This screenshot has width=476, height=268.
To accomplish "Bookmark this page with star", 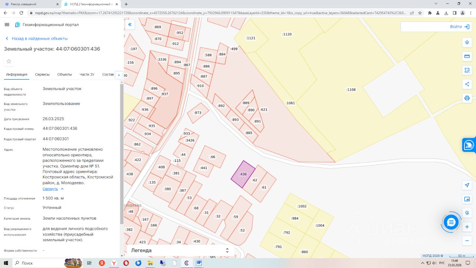I will pyautogui.click(x=420, y=13).
